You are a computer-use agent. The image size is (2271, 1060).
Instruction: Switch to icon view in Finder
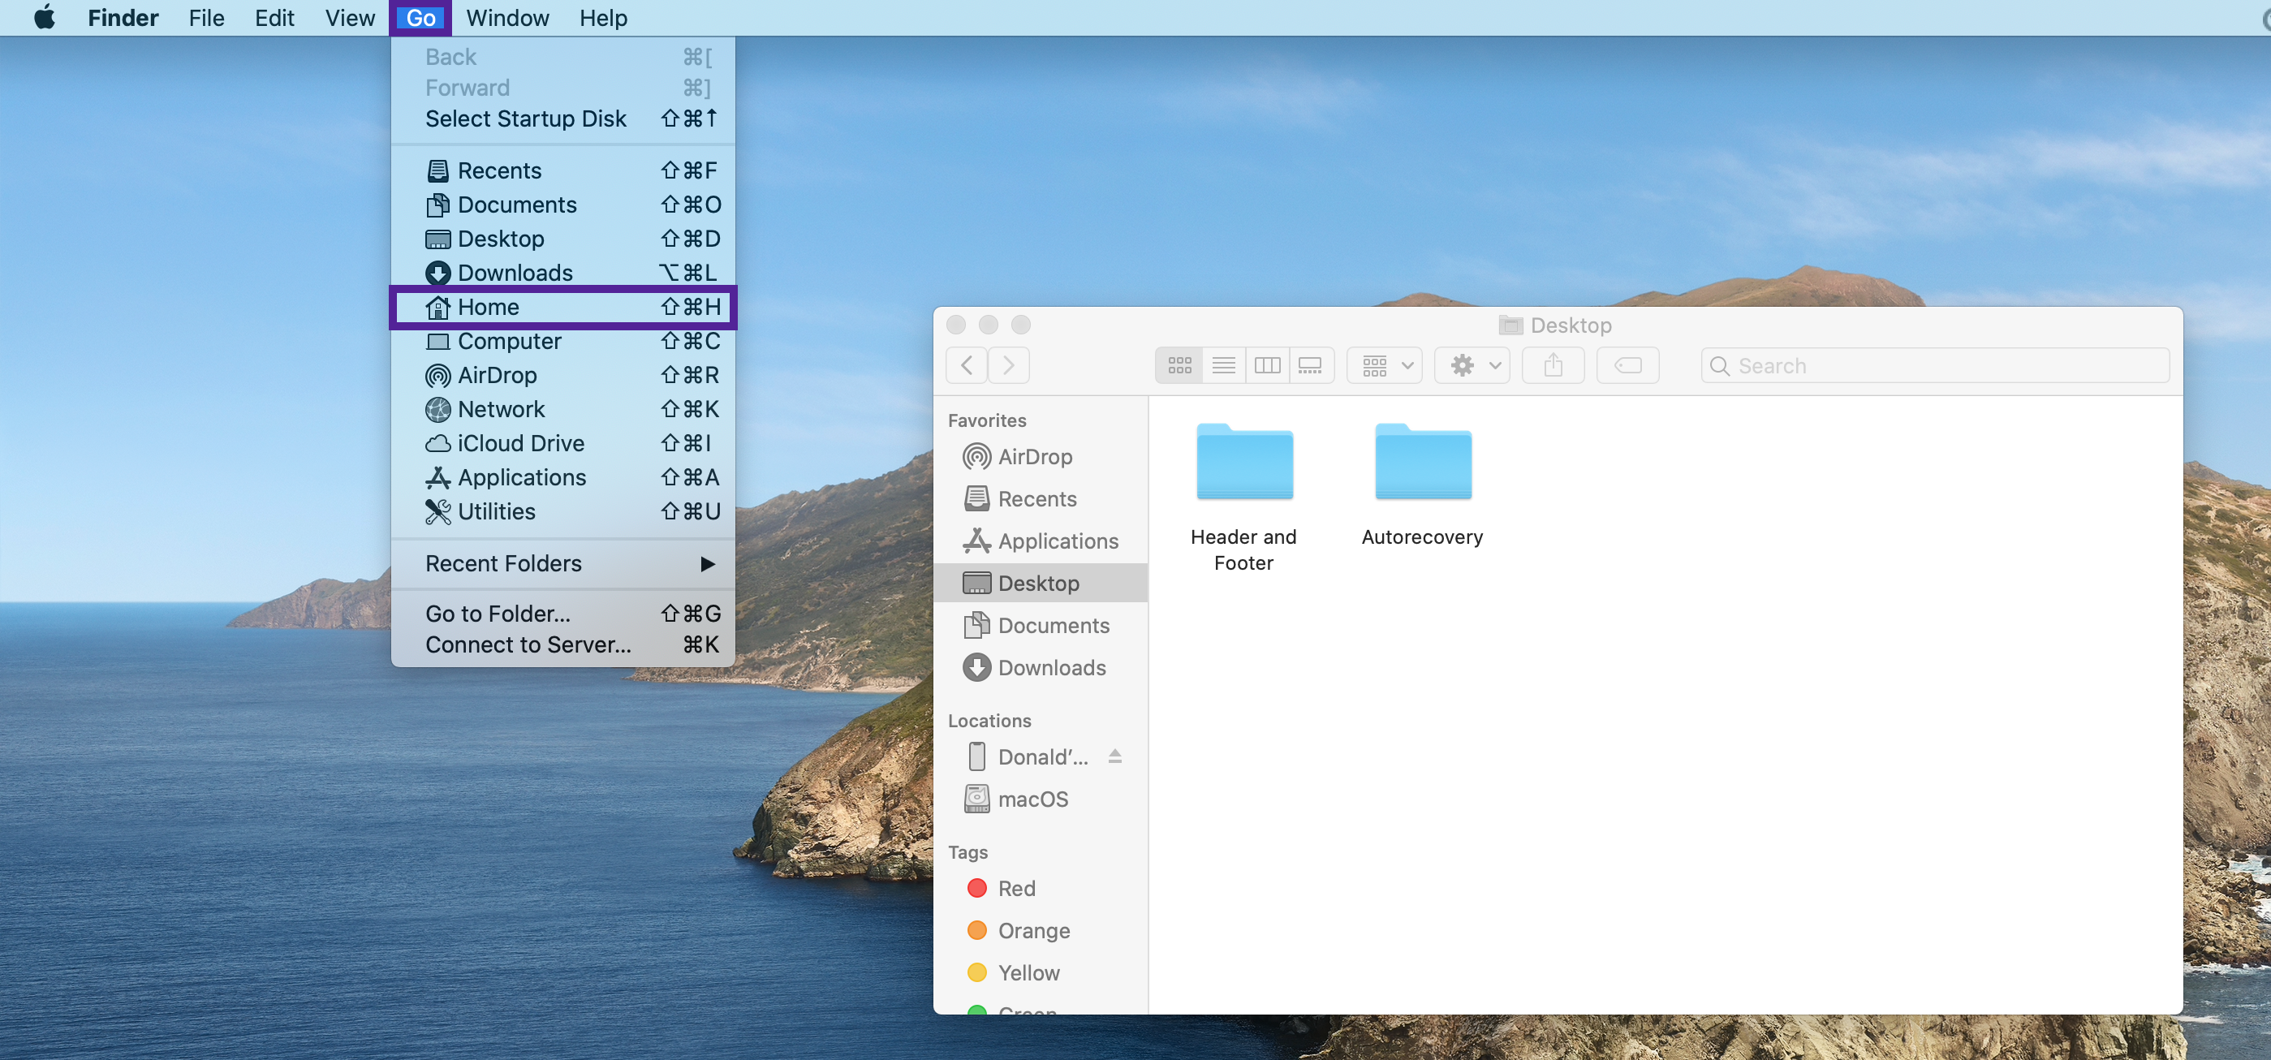point(1179,365)
